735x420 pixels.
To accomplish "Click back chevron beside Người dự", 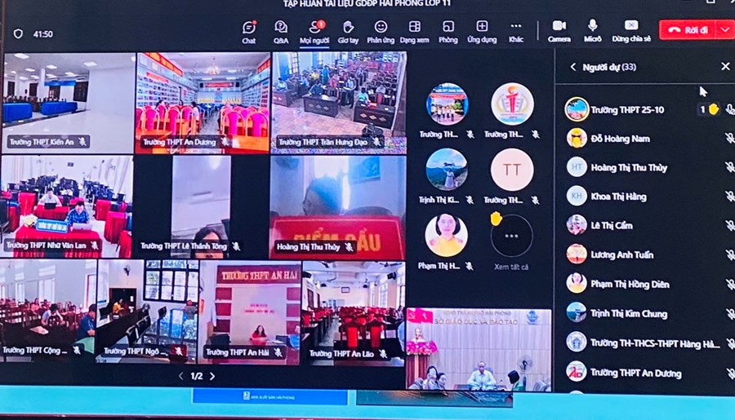I will click(572, 67).
